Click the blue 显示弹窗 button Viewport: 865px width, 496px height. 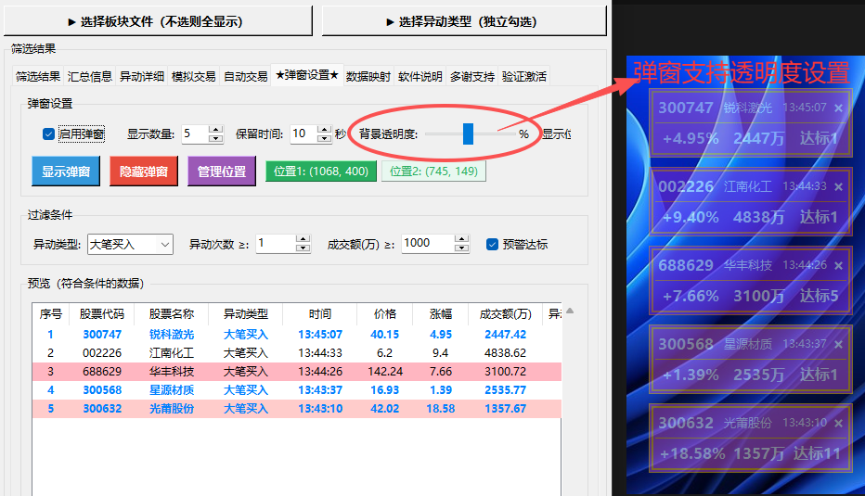click(x=66, y=172)
